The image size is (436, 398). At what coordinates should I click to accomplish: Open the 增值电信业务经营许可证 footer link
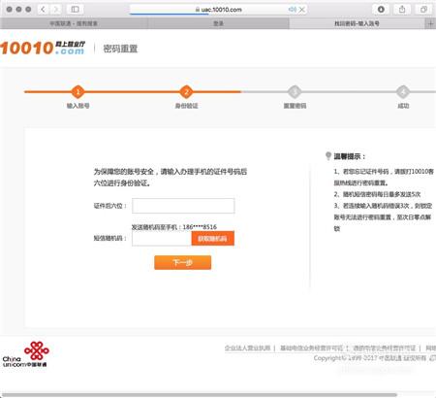pos(384,348)
